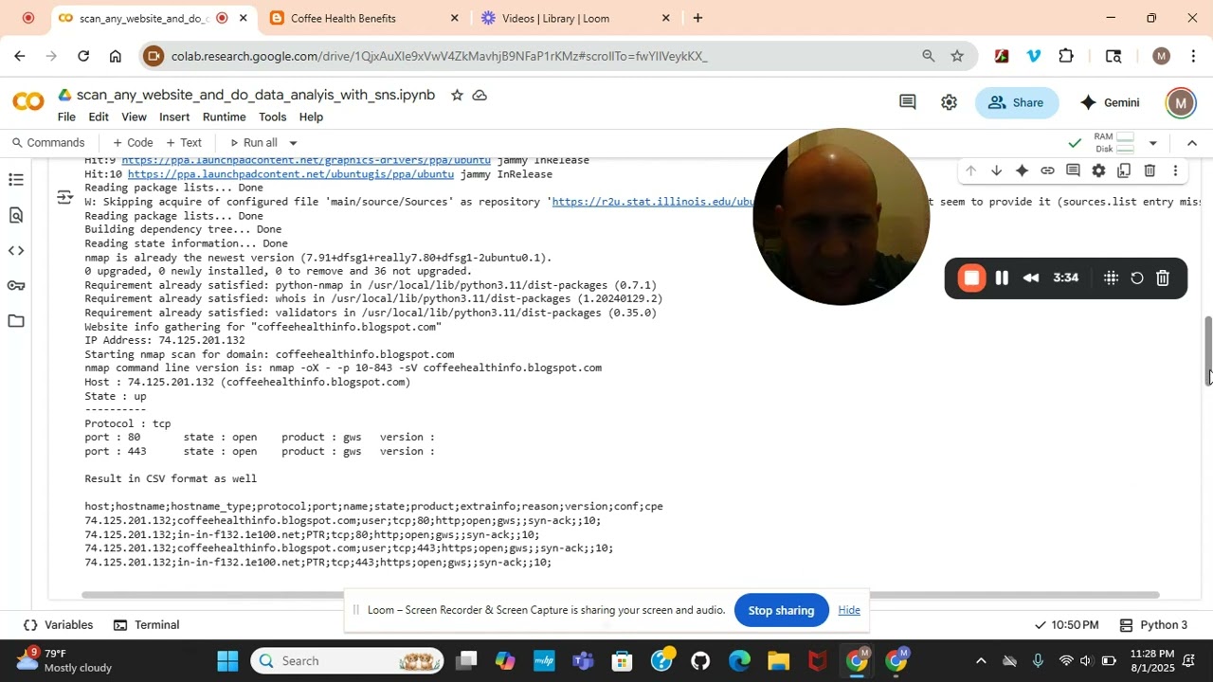The width and height of the screenshot is (1213, 682).
Task: Add a new Code cell
Action: pyautogui.click(x=133, y=143)
